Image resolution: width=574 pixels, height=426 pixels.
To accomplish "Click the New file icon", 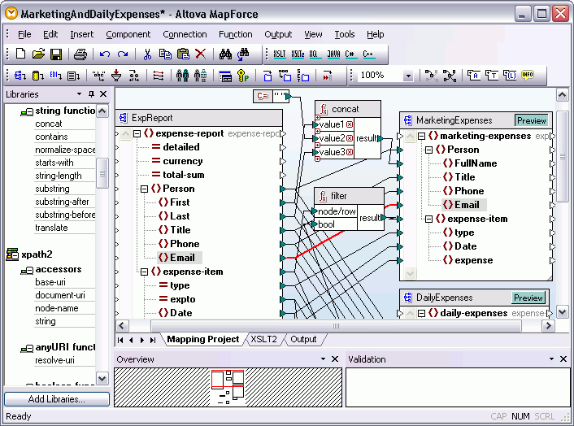I will tap(20, 54).
